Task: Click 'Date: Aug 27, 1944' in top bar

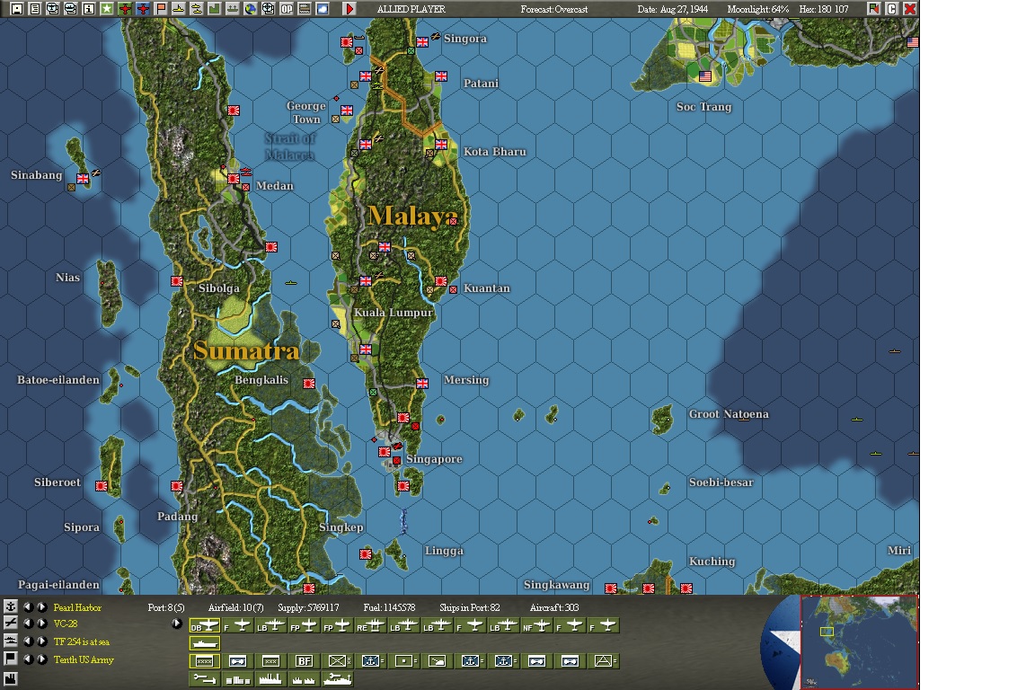Action: click(672, 9)
